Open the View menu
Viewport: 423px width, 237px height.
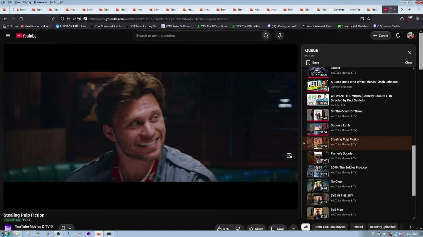click(18, 2)
